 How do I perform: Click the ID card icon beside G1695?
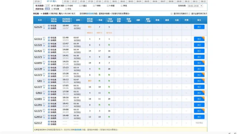point(44,62)
